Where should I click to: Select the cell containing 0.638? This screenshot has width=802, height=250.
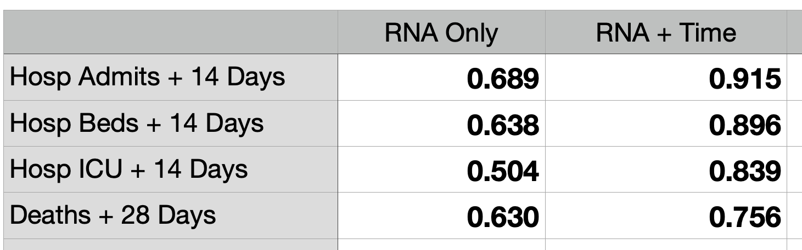441,123
